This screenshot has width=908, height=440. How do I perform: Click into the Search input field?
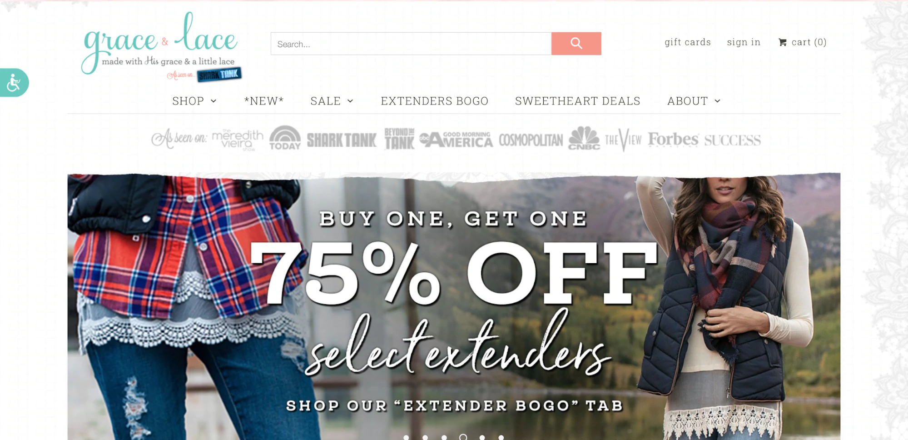click(x=411, y=44)
